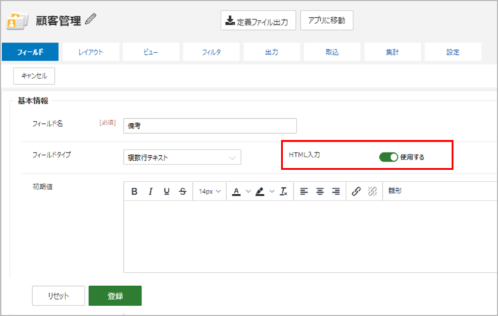Align text left
Image resolution: width=498 pixels, height=316 pixels.
[x=304, y=191]
